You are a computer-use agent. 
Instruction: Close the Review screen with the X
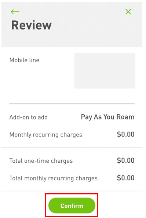[x=128, y=12]
